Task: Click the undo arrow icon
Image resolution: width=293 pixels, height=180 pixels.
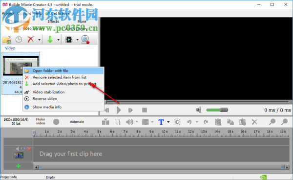Action: click(x=189, y=122)
